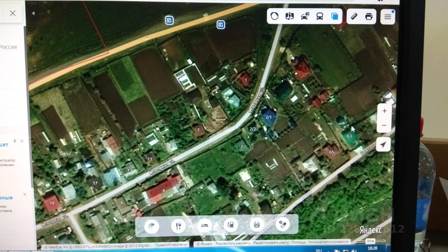This screenshot has height=252, width=448.
Task: Print the map with the printer icon
Action: [x=369, y=16]
